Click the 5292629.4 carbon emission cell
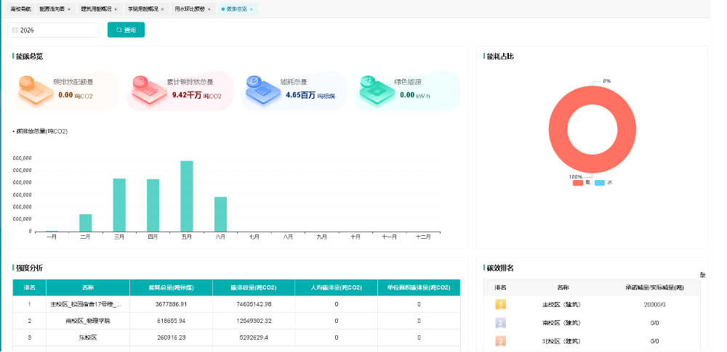The width and height of the screenshot is (727, 352). 254,338
